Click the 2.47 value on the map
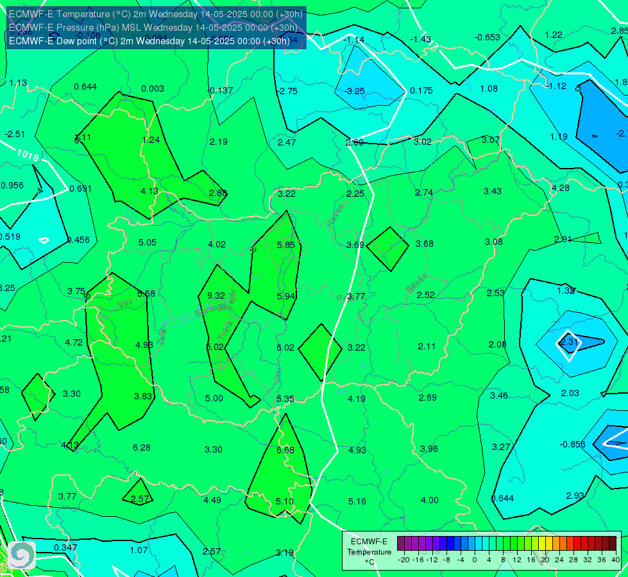628x577 pixels. click(287, 142)
